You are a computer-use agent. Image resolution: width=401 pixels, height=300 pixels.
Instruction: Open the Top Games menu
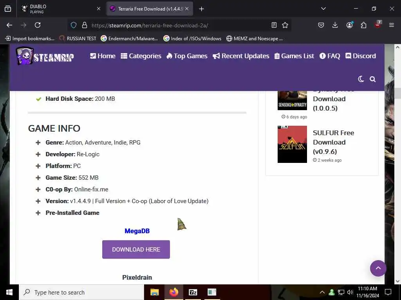pos(187,56)
